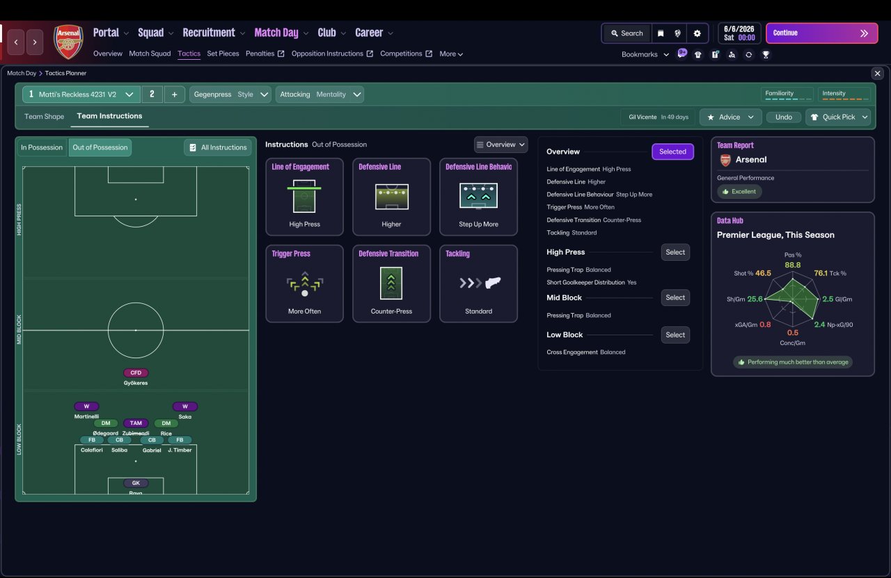Click the scouting person-search shortcut icon
Viewport: 891px width, 578px height.
pos(732,54)
